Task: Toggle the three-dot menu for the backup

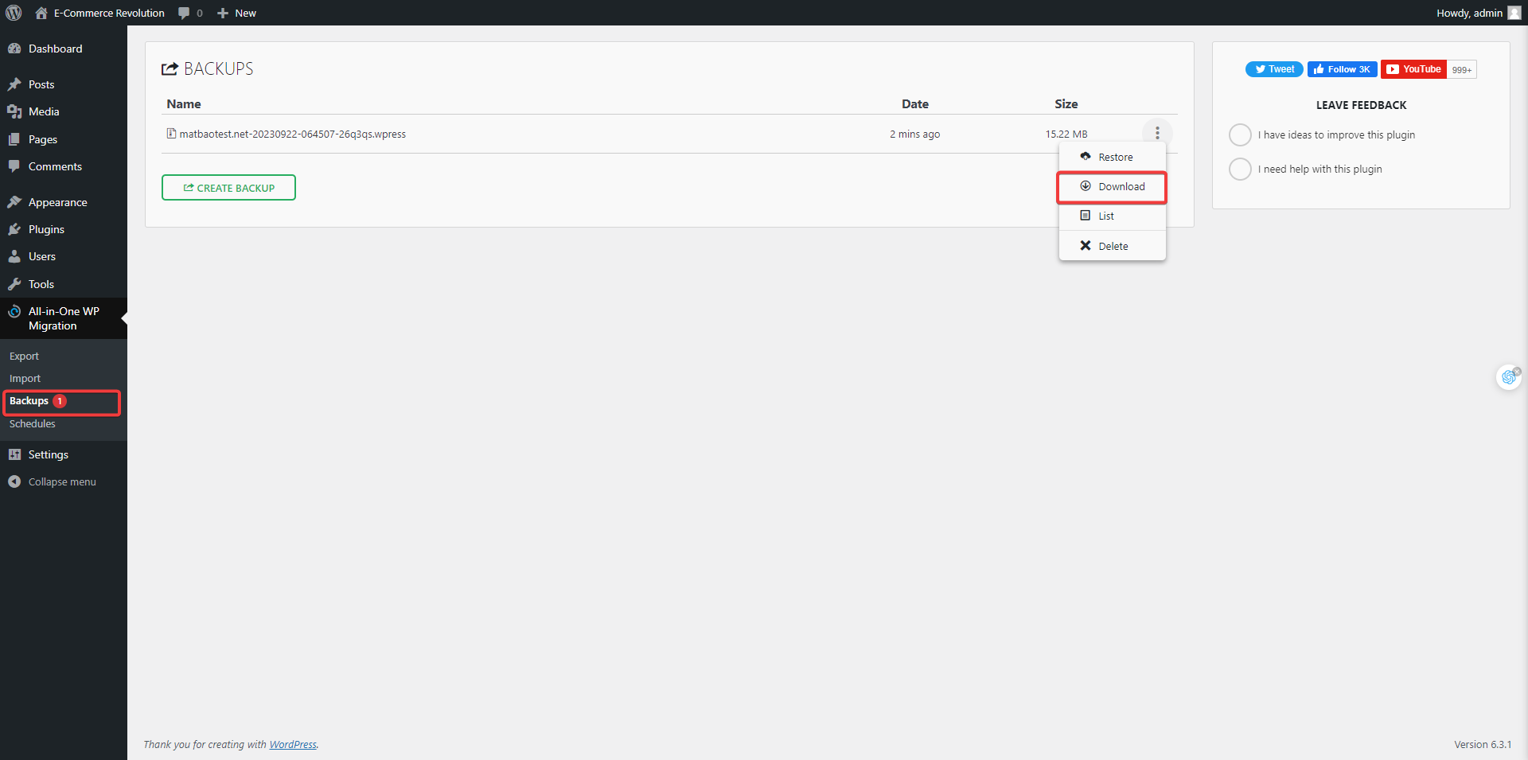Action: point(1157,133)
